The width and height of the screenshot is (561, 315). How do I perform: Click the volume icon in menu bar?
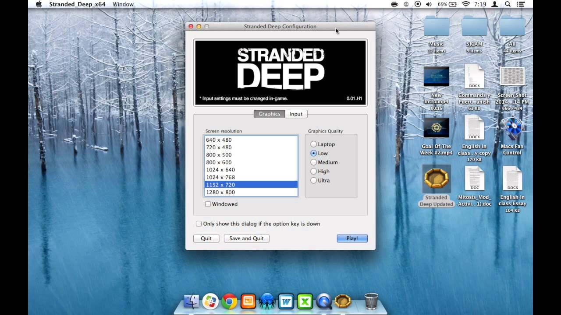coord(429,4)
